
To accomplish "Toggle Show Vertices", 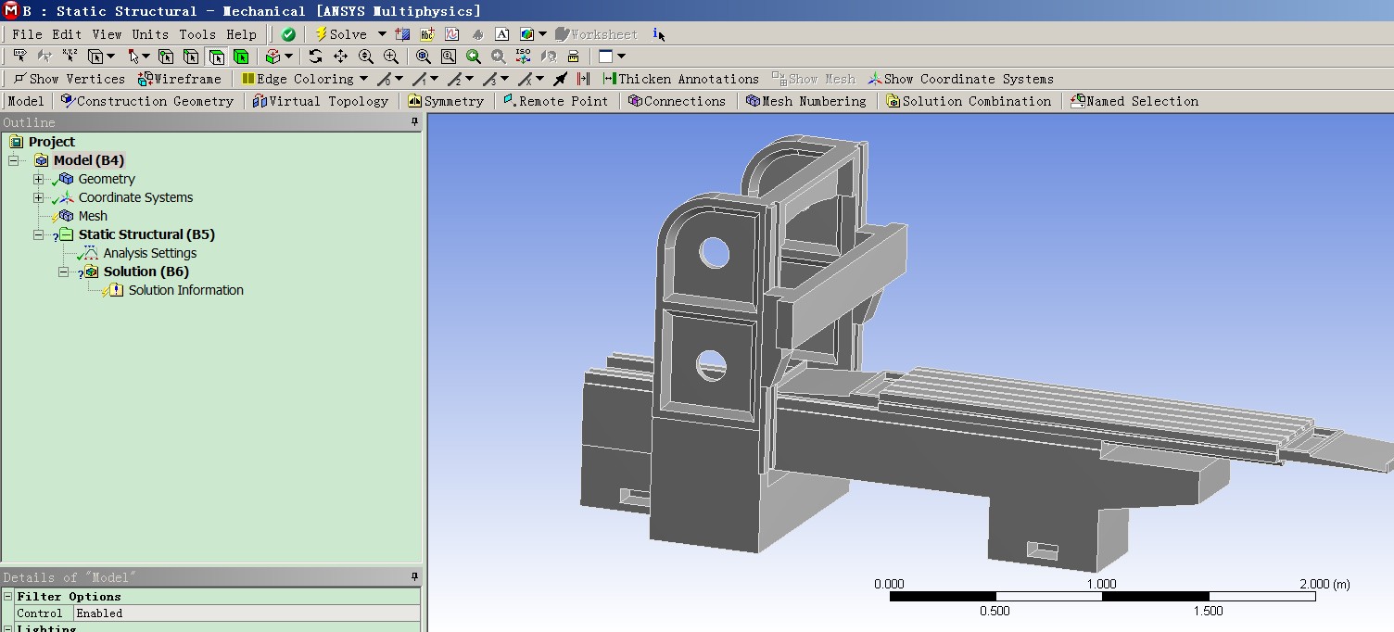I will [69, 79].
